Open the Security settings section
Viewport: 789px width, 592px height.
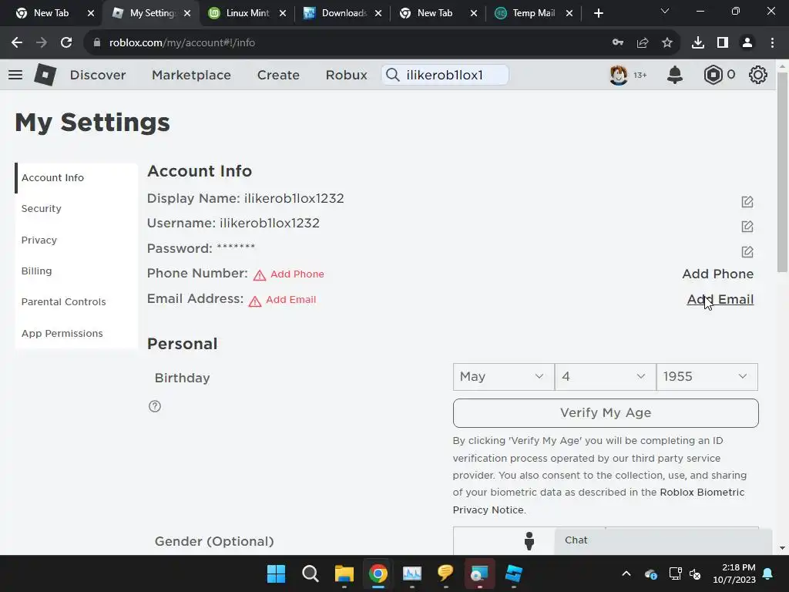76,208
